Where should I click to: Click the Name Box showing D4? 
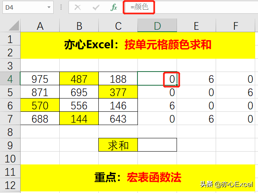(28, 7)
